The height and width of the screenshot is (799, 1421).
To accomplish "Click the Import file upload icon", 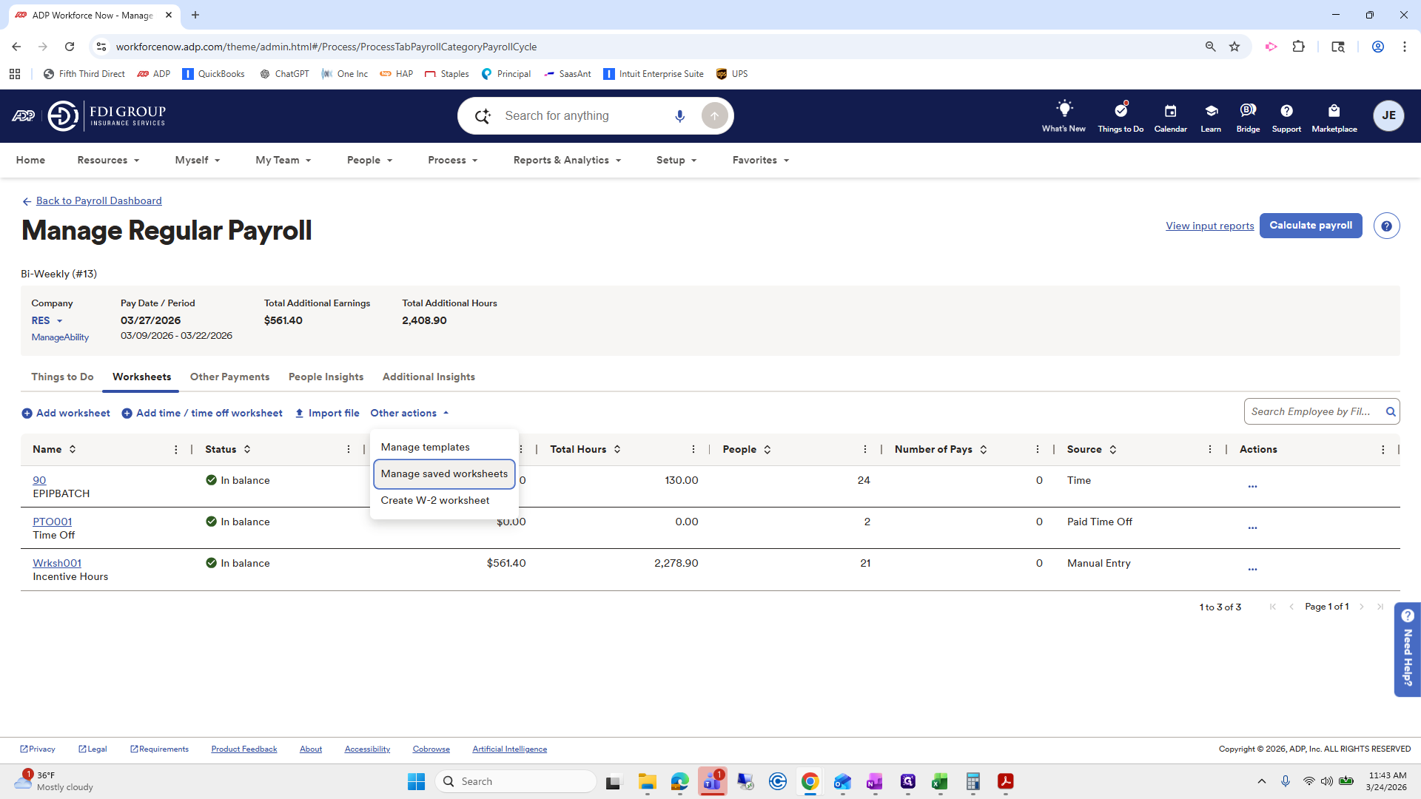I will coord(299,413).
